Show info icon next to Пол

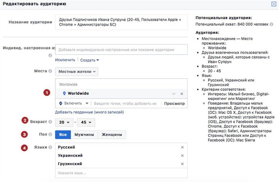point(50,134)
